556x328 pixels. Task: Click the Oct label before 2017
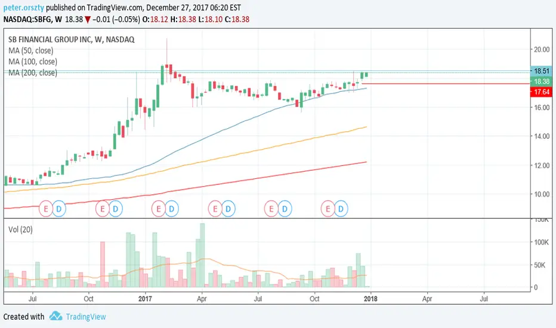click(89, 299)
